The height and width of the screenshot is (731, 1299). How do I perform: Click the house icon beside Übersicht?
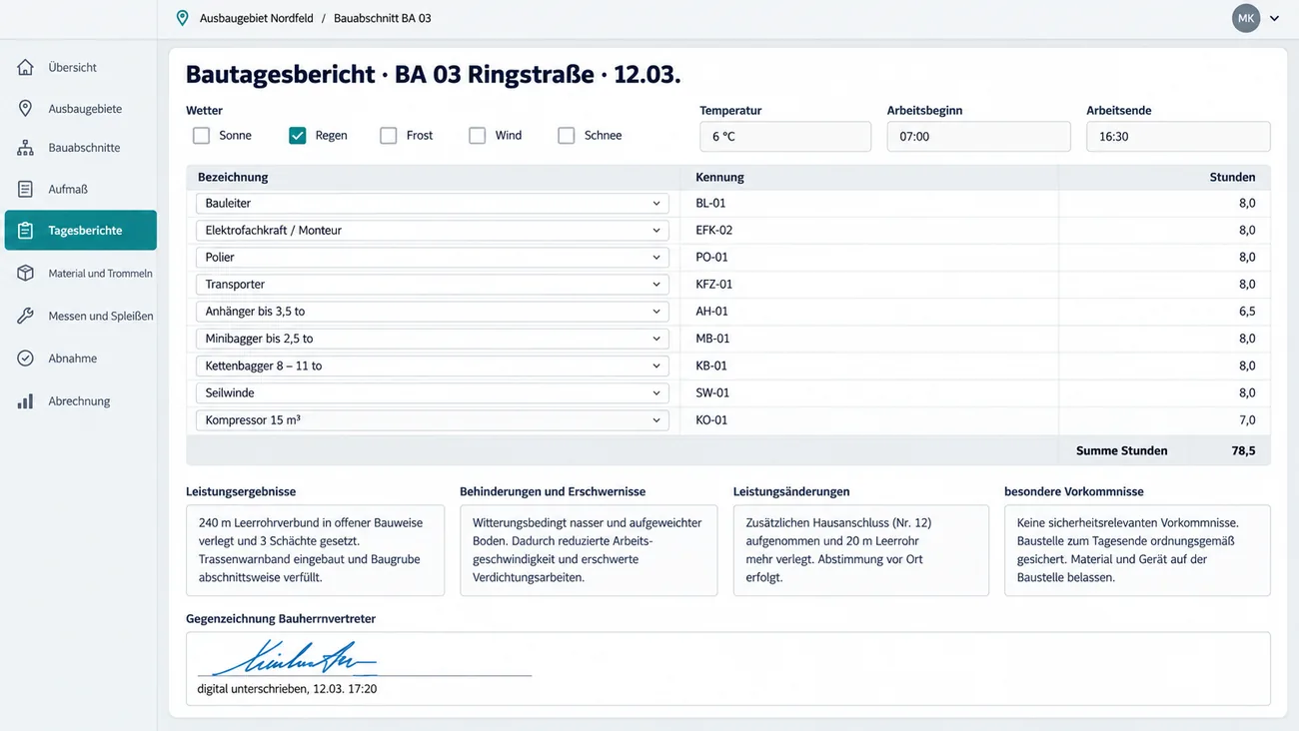pos(26,67)
